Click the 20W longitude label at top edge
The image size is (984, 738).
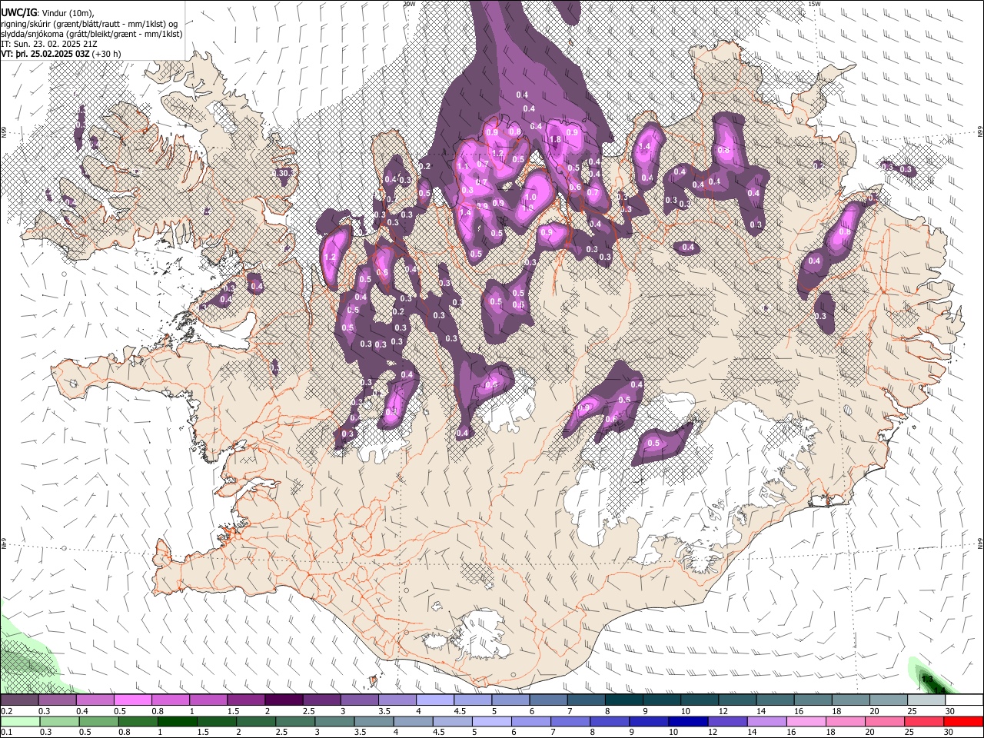[x=409, y=4]
